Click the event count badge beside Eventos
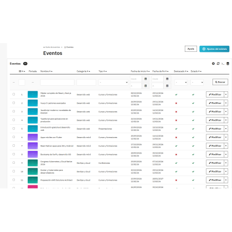The image size is (232, 232). (25, 64)
